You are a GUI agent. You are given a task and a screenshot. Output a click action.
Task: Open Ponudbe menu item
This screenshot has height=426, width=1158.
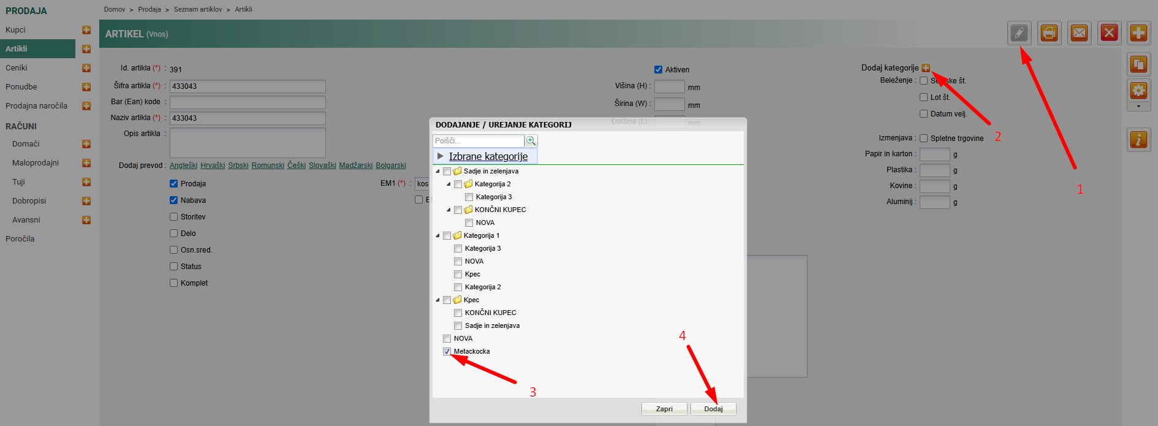pos(21,87)
